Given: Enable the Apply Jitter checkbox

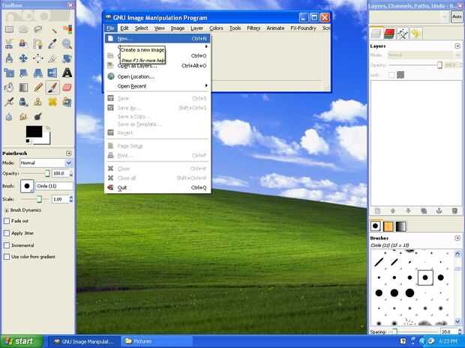Looking at the screenshot, I should pos(7,233).
